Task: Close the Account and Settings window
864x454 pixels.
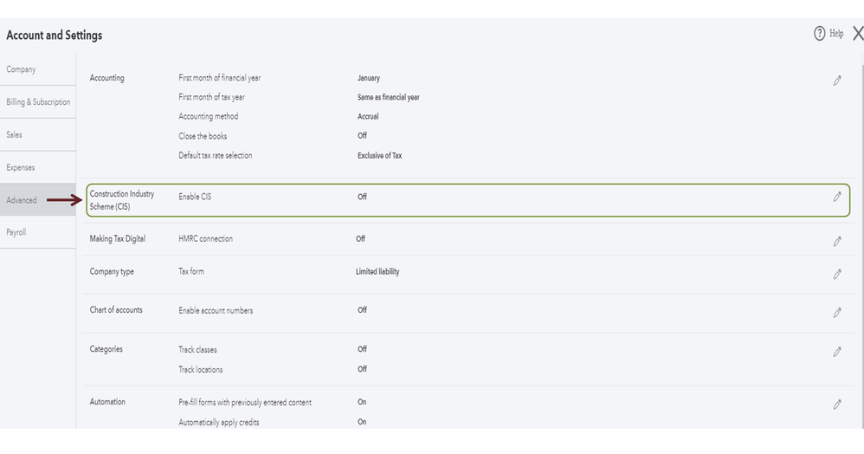Action: tap(858, 34)
